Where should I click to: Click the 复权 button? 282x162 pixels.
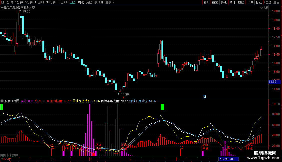206,2
